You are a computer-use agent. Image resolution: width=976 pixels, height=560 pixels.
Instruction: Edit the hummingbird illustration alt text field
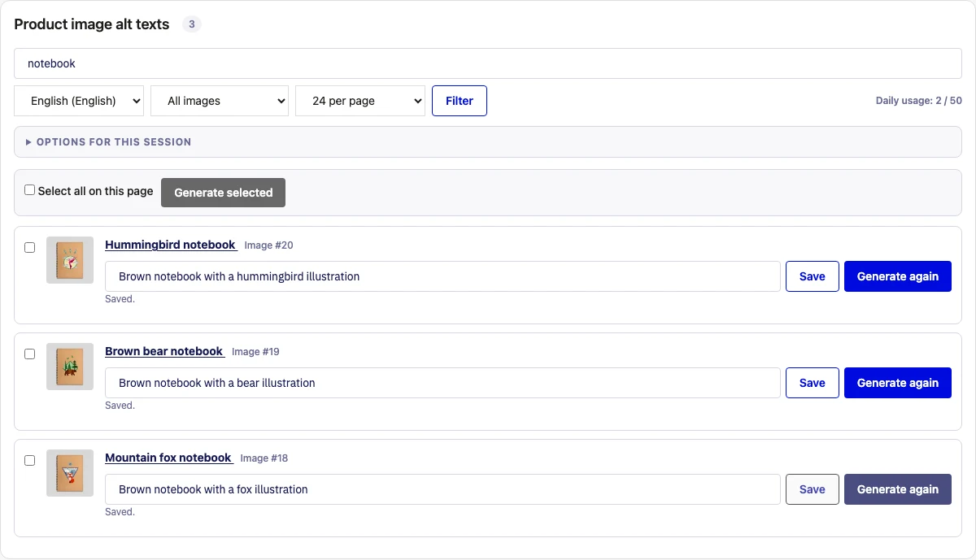[442, 276]
